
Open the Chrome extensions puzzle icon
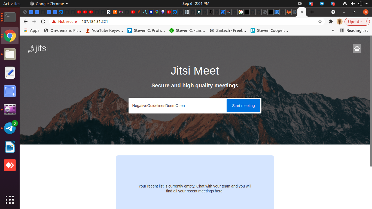[331, 21]
